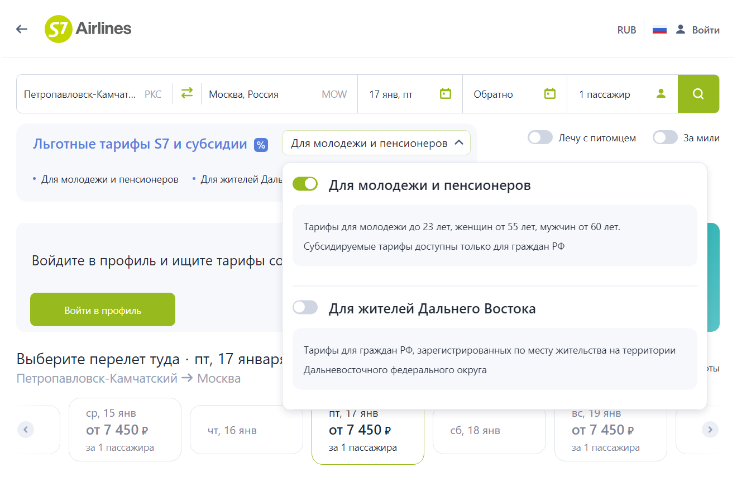This screenshot has height=486, width=737.
Task: Click the Петропавловск-Камчатский → Москва route text
Action: [129, 379]
